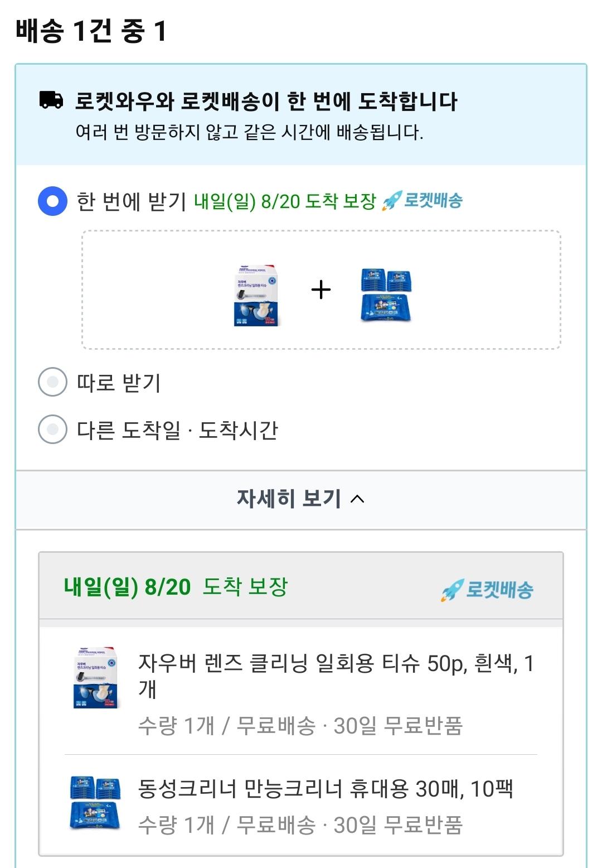The width and height of the screenshot is (602, 868).
Task: Open the 동성크리너 만능크리너 thumbnail in the detail list
Action: (x=96, y=802)
